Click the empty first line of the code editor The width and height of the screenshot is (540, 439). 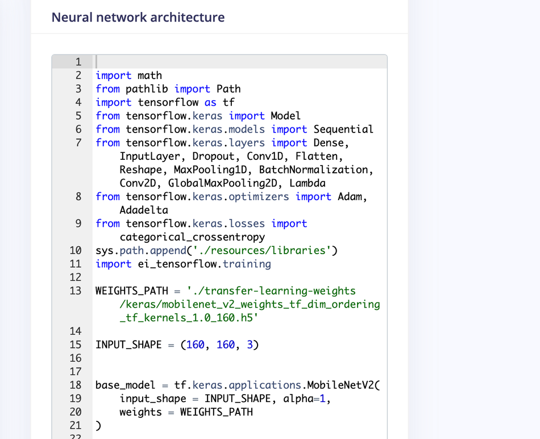coord(240,61)
